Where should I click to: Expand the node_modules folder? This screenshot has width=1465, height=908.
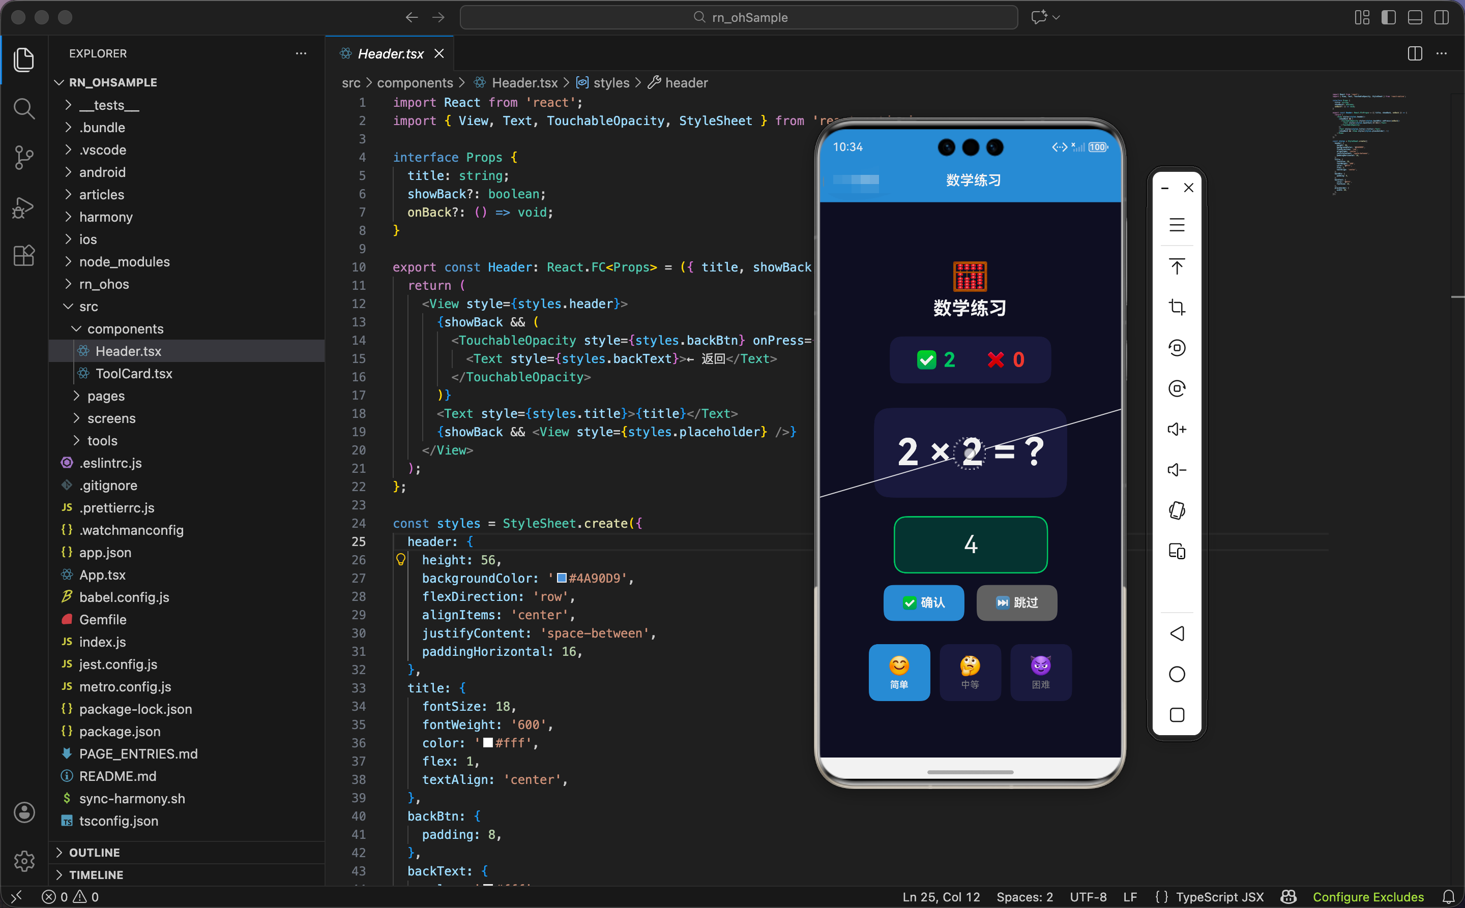coord(125,262)
